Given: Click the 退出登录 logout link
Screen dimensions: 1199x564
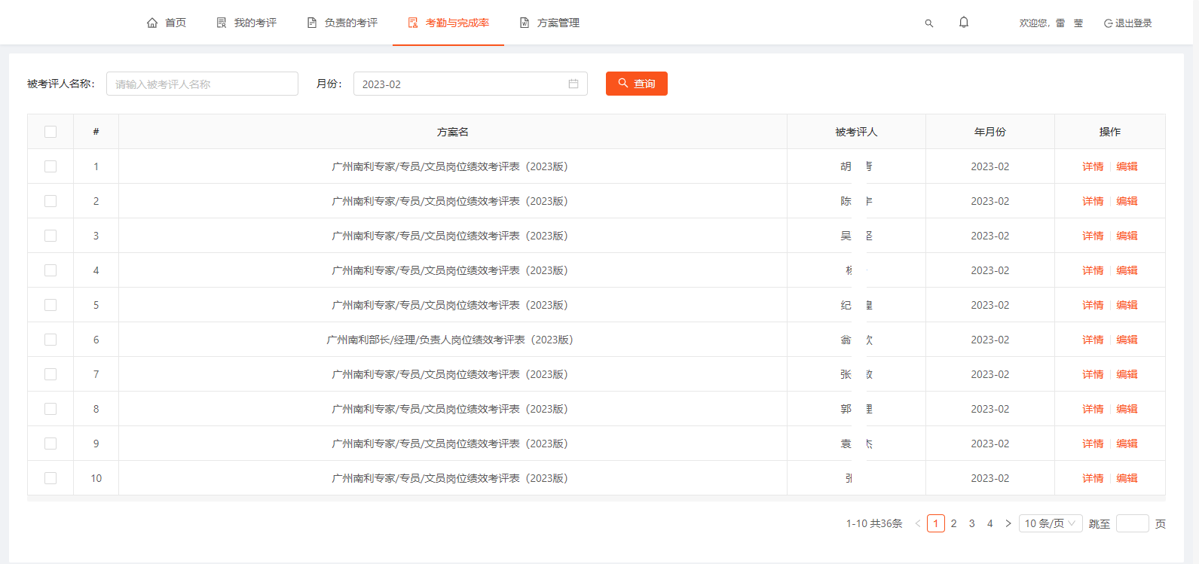Looking at the screenshot, I should 1133,23.
